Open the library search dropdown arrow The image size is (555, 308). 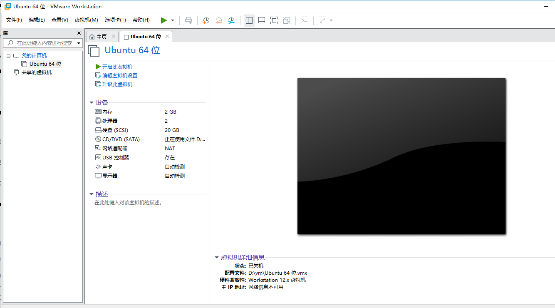pyautogui.click(x=79, y=43)
